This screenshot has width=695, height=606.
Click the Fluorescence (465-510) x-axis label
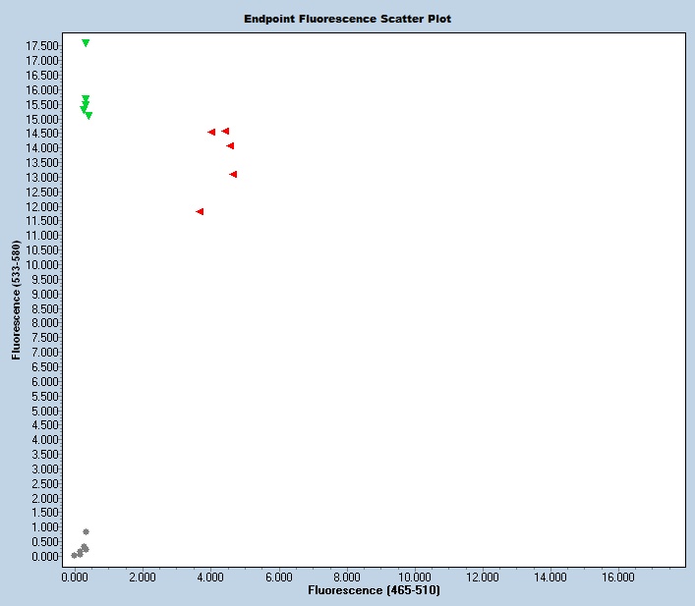pos(374,591)
